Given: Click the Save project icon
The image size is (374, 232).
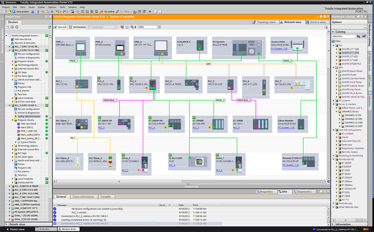Looking at the screenshot, I should point(14,12).
